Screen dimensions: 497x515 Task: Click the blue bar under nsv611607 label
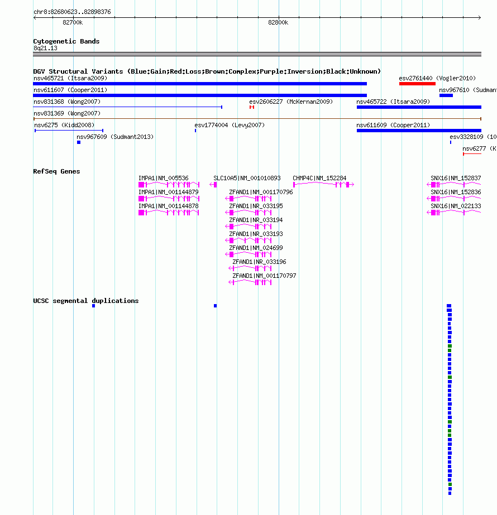200,95
